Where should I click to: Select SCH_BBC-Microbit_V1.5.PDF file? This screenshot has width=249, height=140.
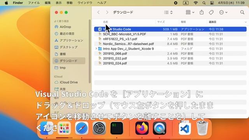pyautogui.click(x=170, y=34)
